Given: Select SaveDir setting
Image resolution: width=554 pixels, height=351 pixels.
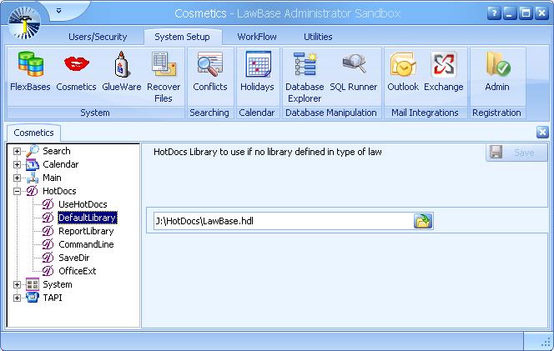Looking at the screenshot, I should point(74,258).
